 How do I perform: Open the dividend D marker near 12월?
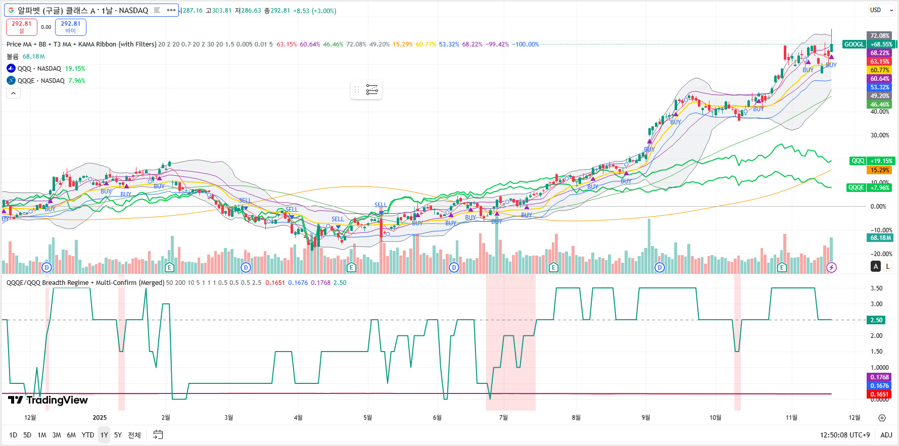[46, 267]
